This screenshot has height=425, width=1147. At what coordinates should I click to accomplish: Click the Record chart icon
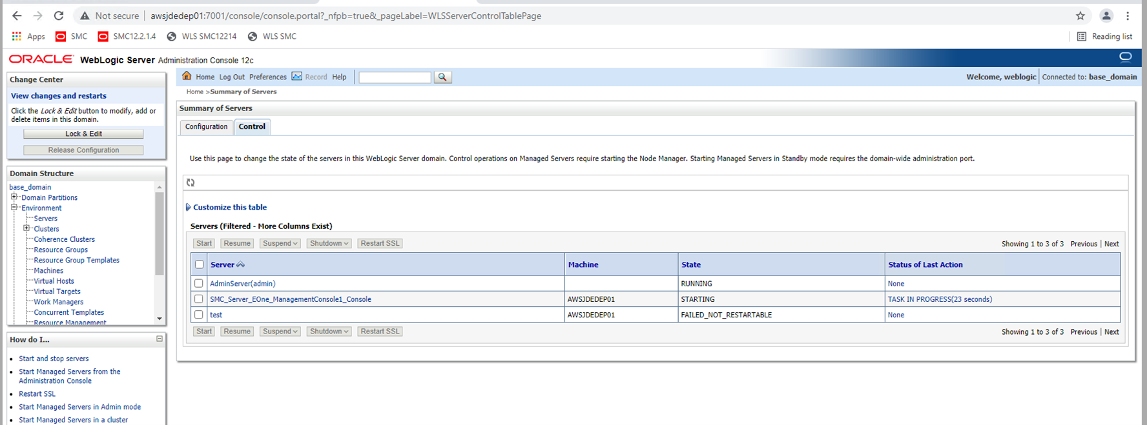point(296,76)
